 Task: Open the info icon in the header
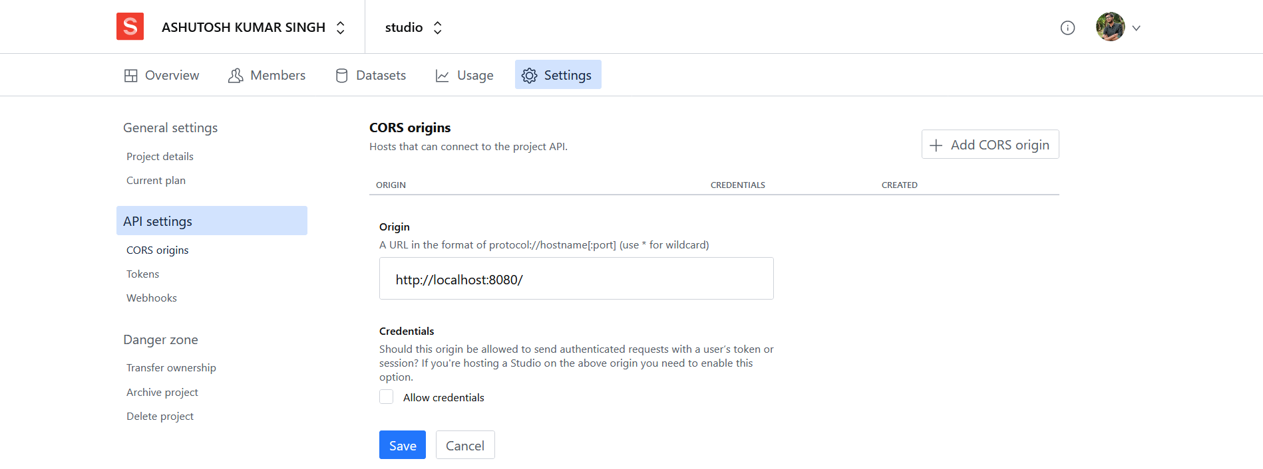(1067, 27)
